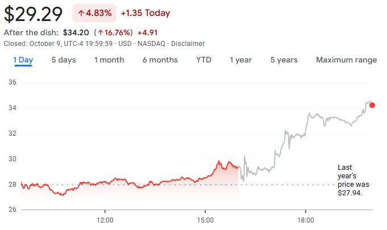The width and height of the screenshot is (387, 230).
Task: Open the 1 month chart view
Action: (x=109, y=60)
